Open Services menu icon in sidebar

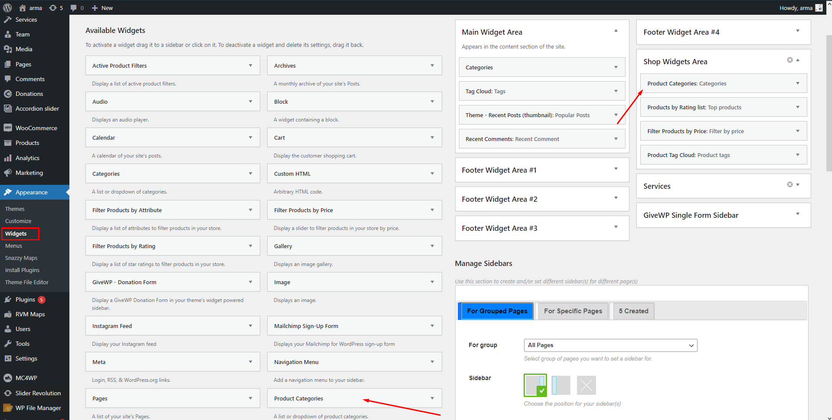point(8,20)
